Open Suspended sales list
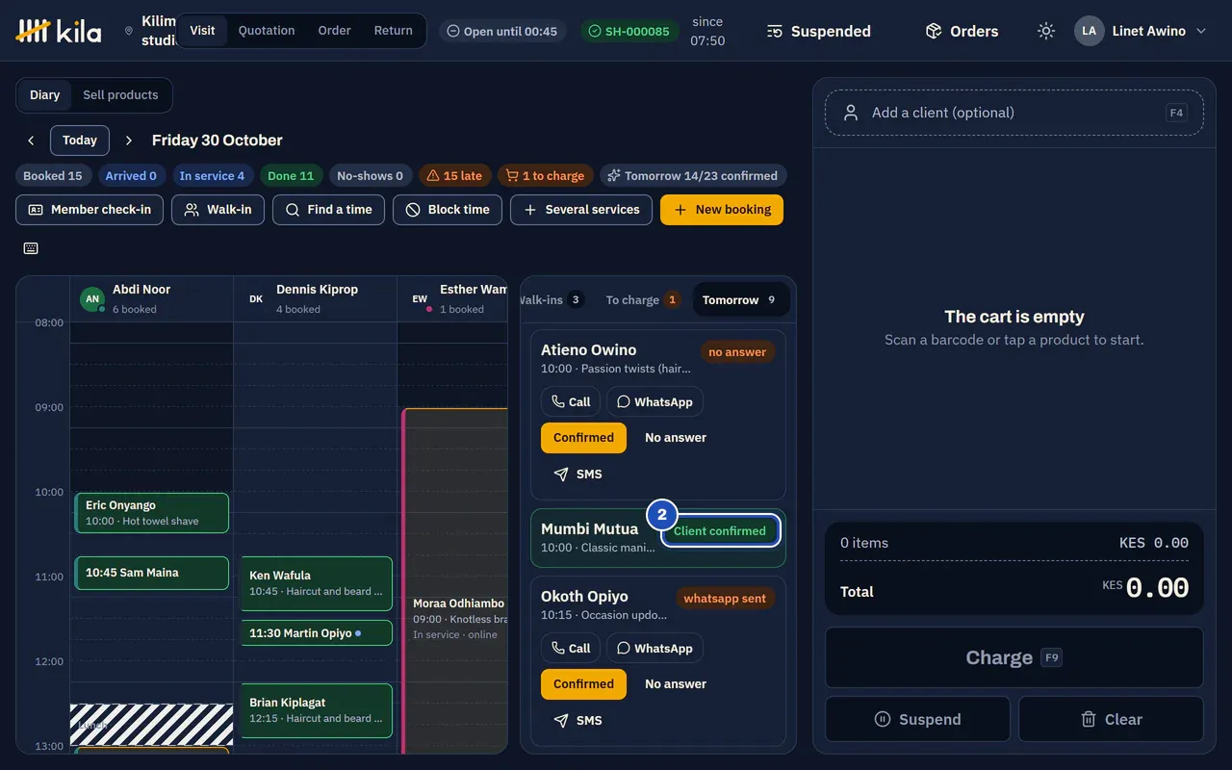1232x770 pixels. [819, 31]
